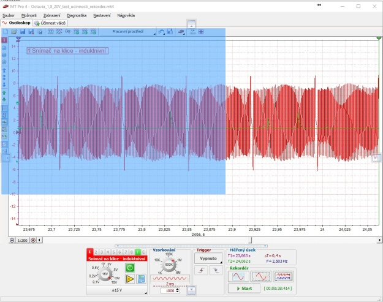Click the four-square grid layout icon
The width and height of the screenshot is (383, 302).
(201, 32)
